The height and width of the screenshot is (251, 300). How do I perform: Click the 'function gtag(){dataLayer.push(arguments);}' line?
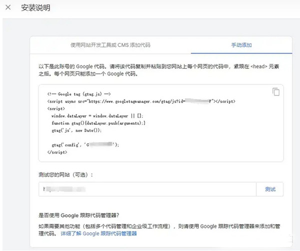pos(98,123)
